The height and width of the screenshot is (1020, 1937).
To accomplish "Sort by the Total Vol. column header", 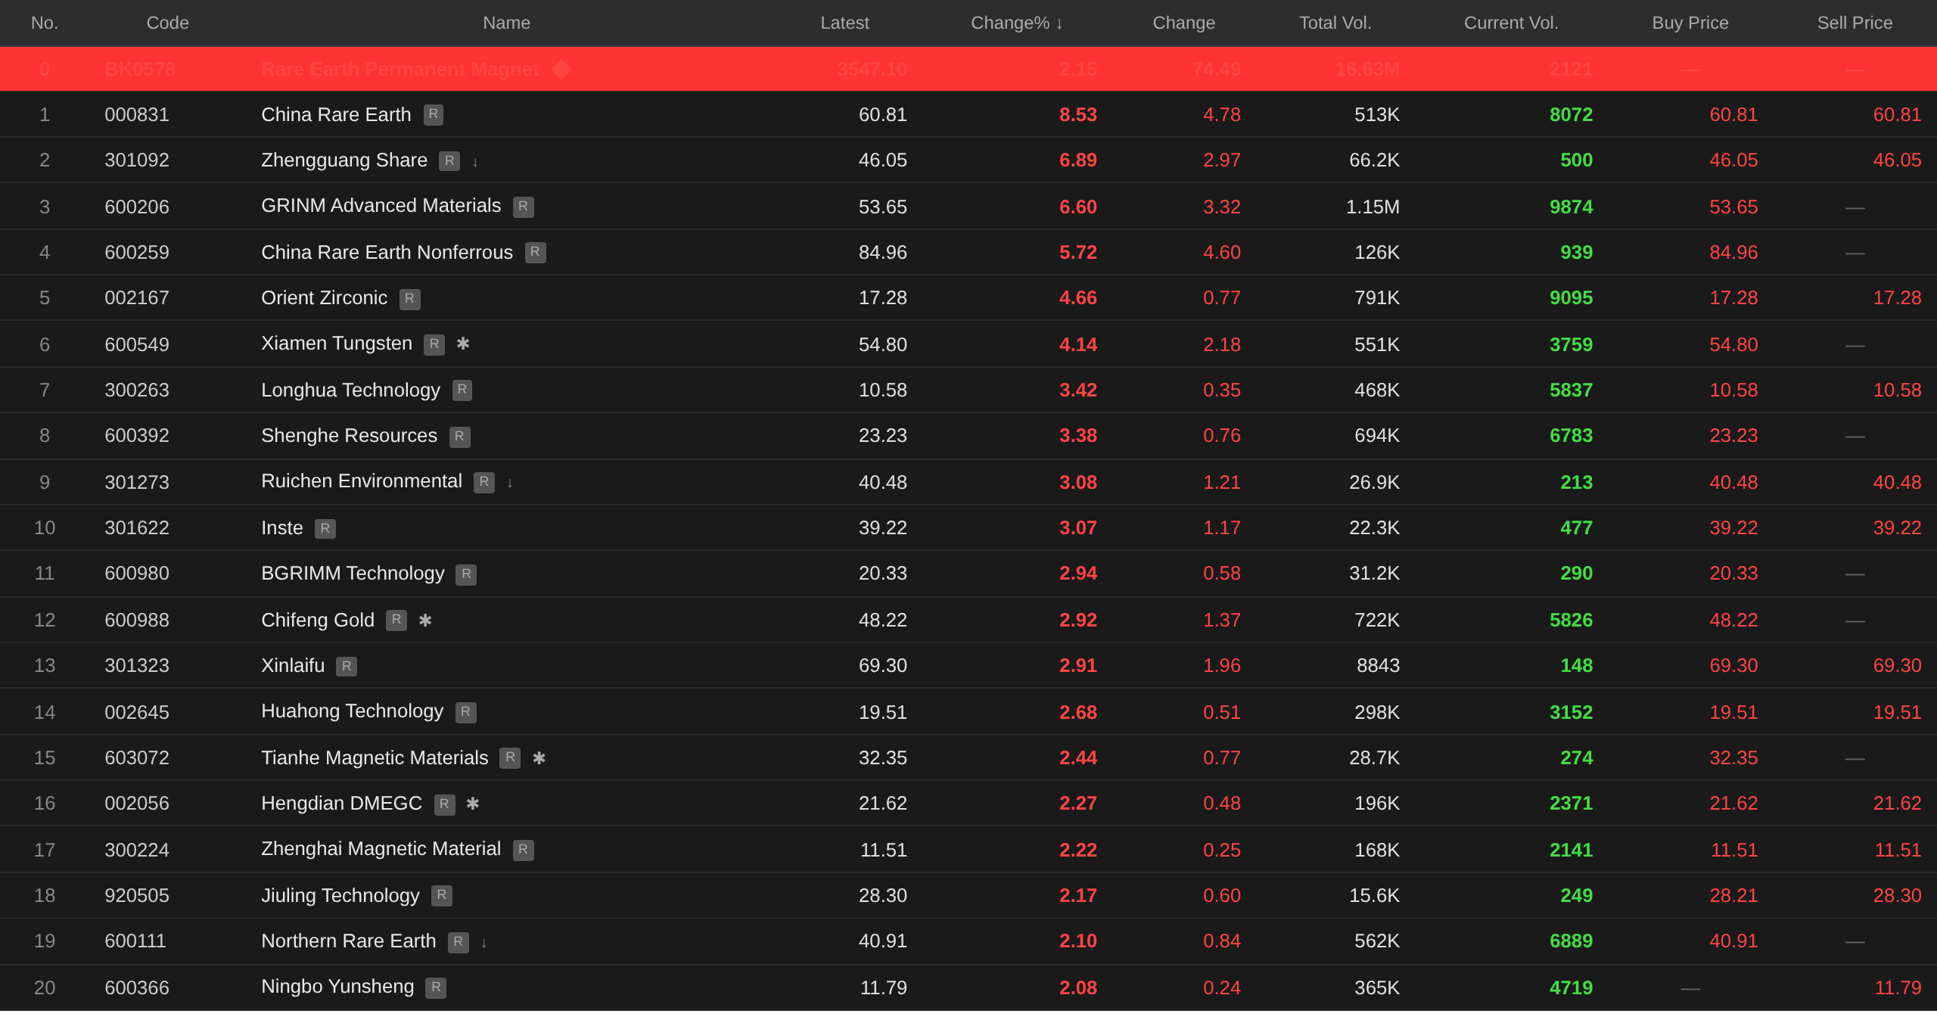I will pos(1335,23).
